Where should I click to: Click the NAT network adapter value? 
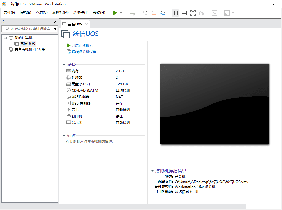point(120,97)
